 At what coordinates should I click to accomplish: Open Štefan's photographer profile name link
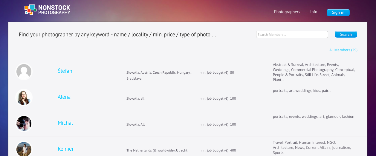pos(65,71)
